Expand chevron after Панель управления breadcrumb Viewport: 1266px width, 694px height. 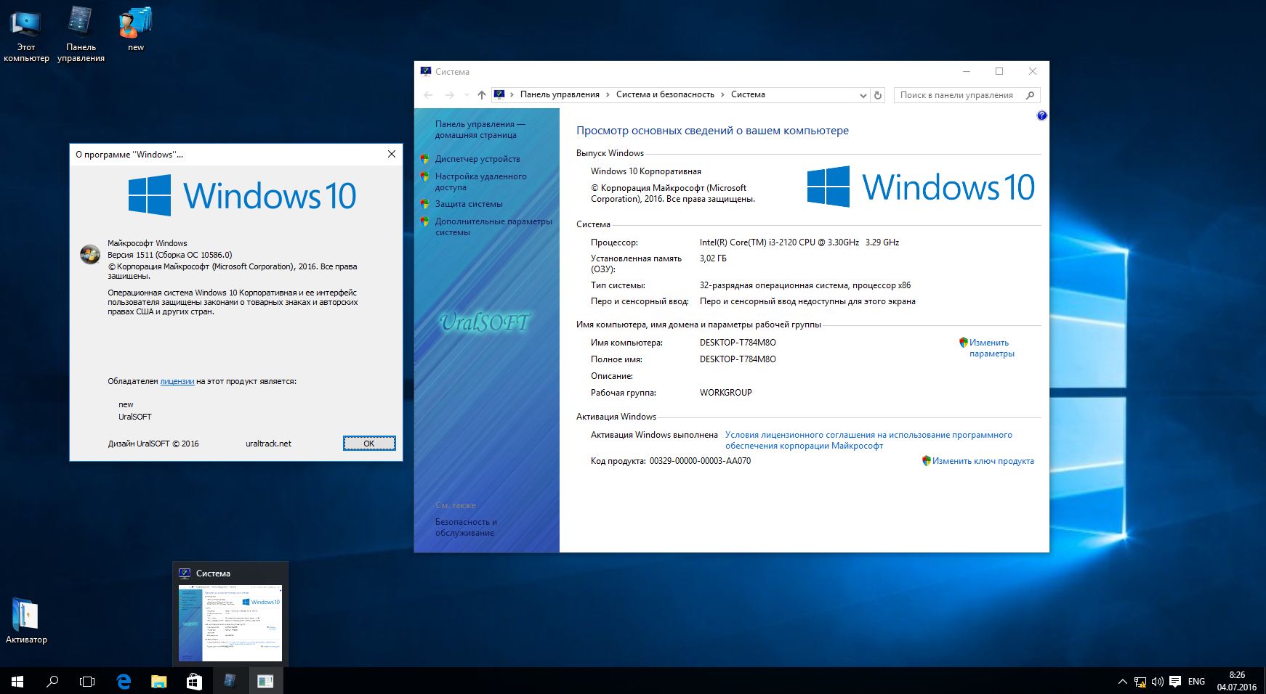pyautogui.click(x=608, y=94)
